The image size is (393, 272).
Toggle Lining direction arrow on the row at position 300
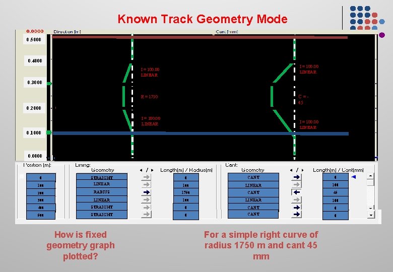147,199
